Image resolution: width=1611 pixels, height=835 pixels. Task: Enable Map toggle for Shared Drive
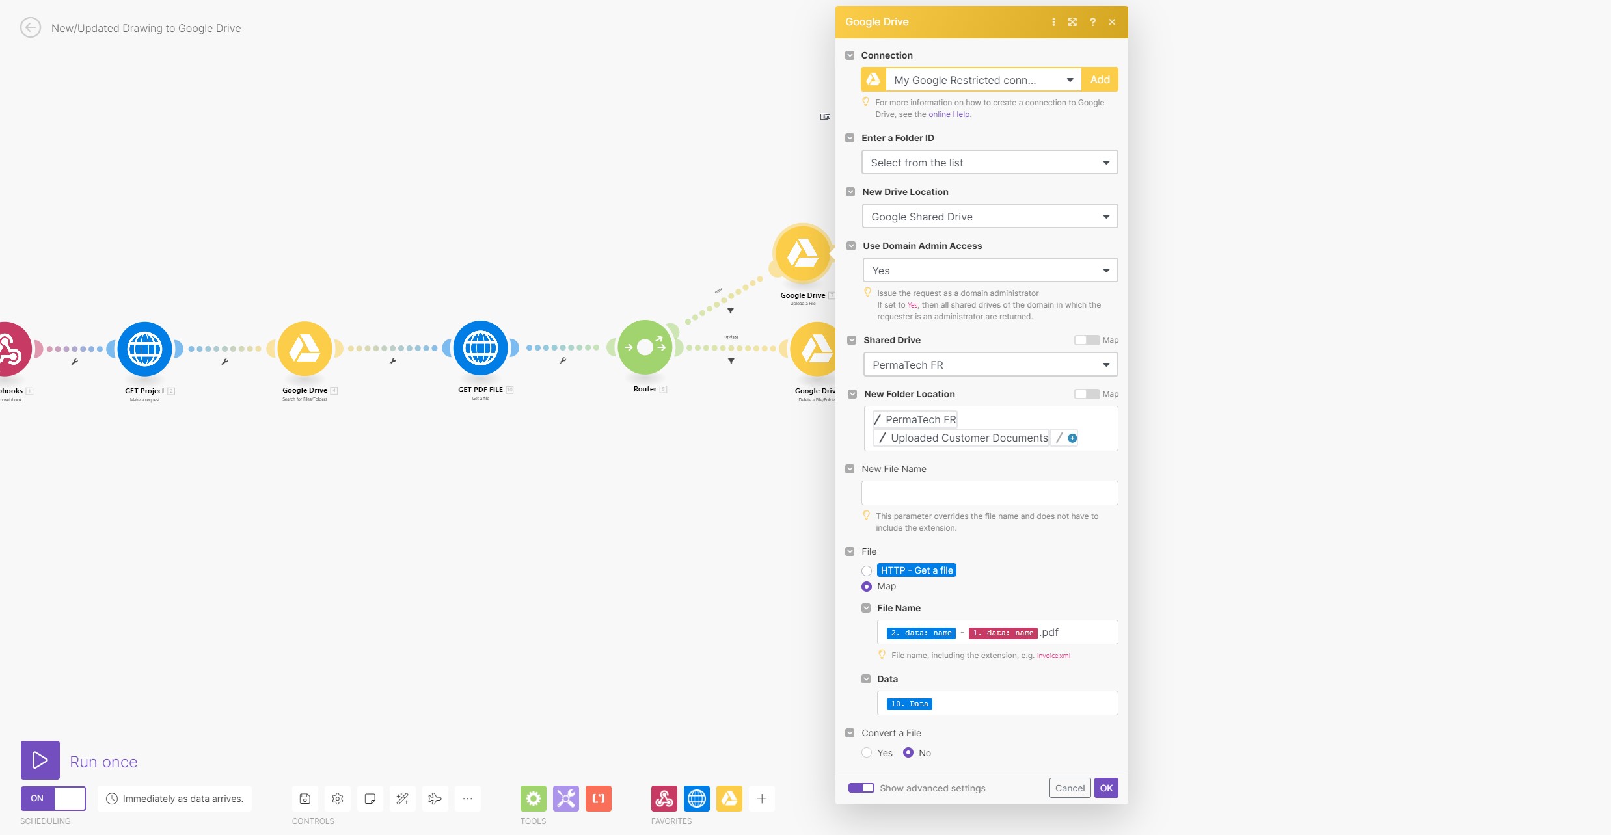pyautogui.click(x=1086, y=340)
